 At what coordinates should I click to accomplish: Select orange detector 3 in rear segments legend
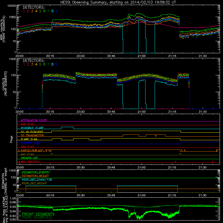click(x=32, y=64)
